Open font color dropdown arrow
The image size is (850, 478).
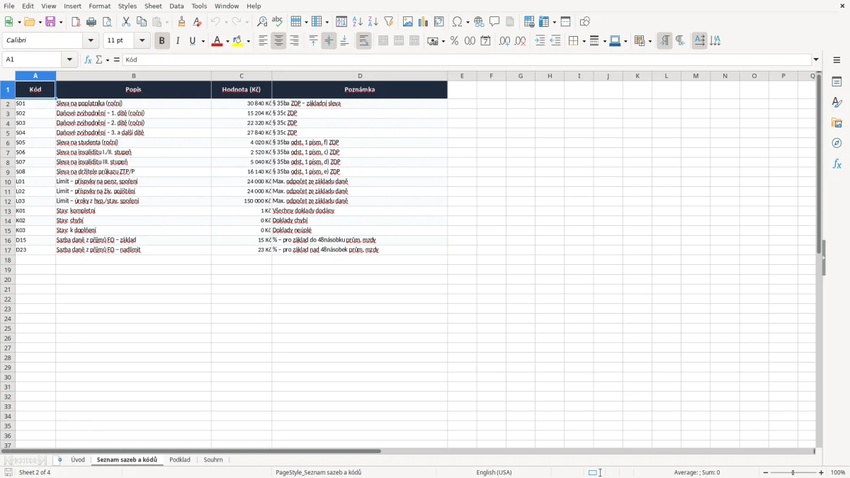(x=227, y=41)
